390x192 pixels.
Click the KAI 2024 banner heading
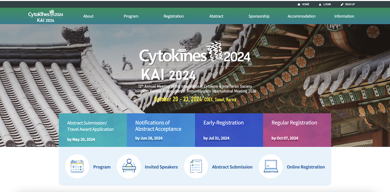coord(168,75)
